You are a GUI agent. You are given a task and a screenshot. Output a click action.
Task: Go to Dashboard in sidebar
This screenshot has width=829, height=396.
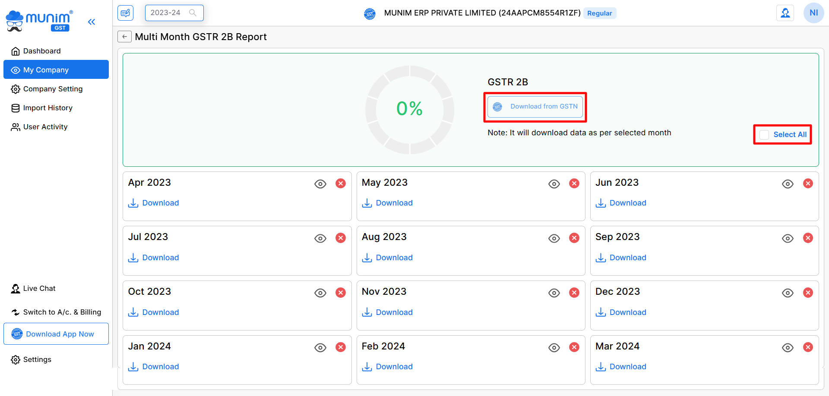pos(41,51)
